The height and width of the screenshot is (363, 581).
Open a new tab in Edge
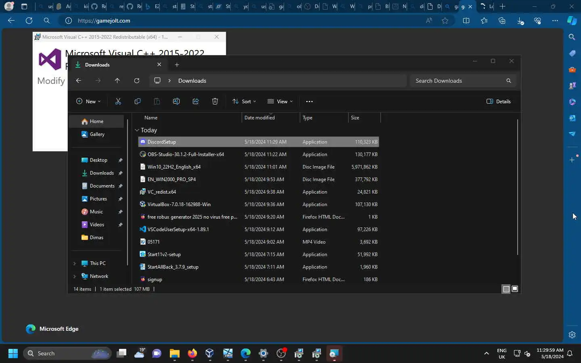click(x=502, y=6)
